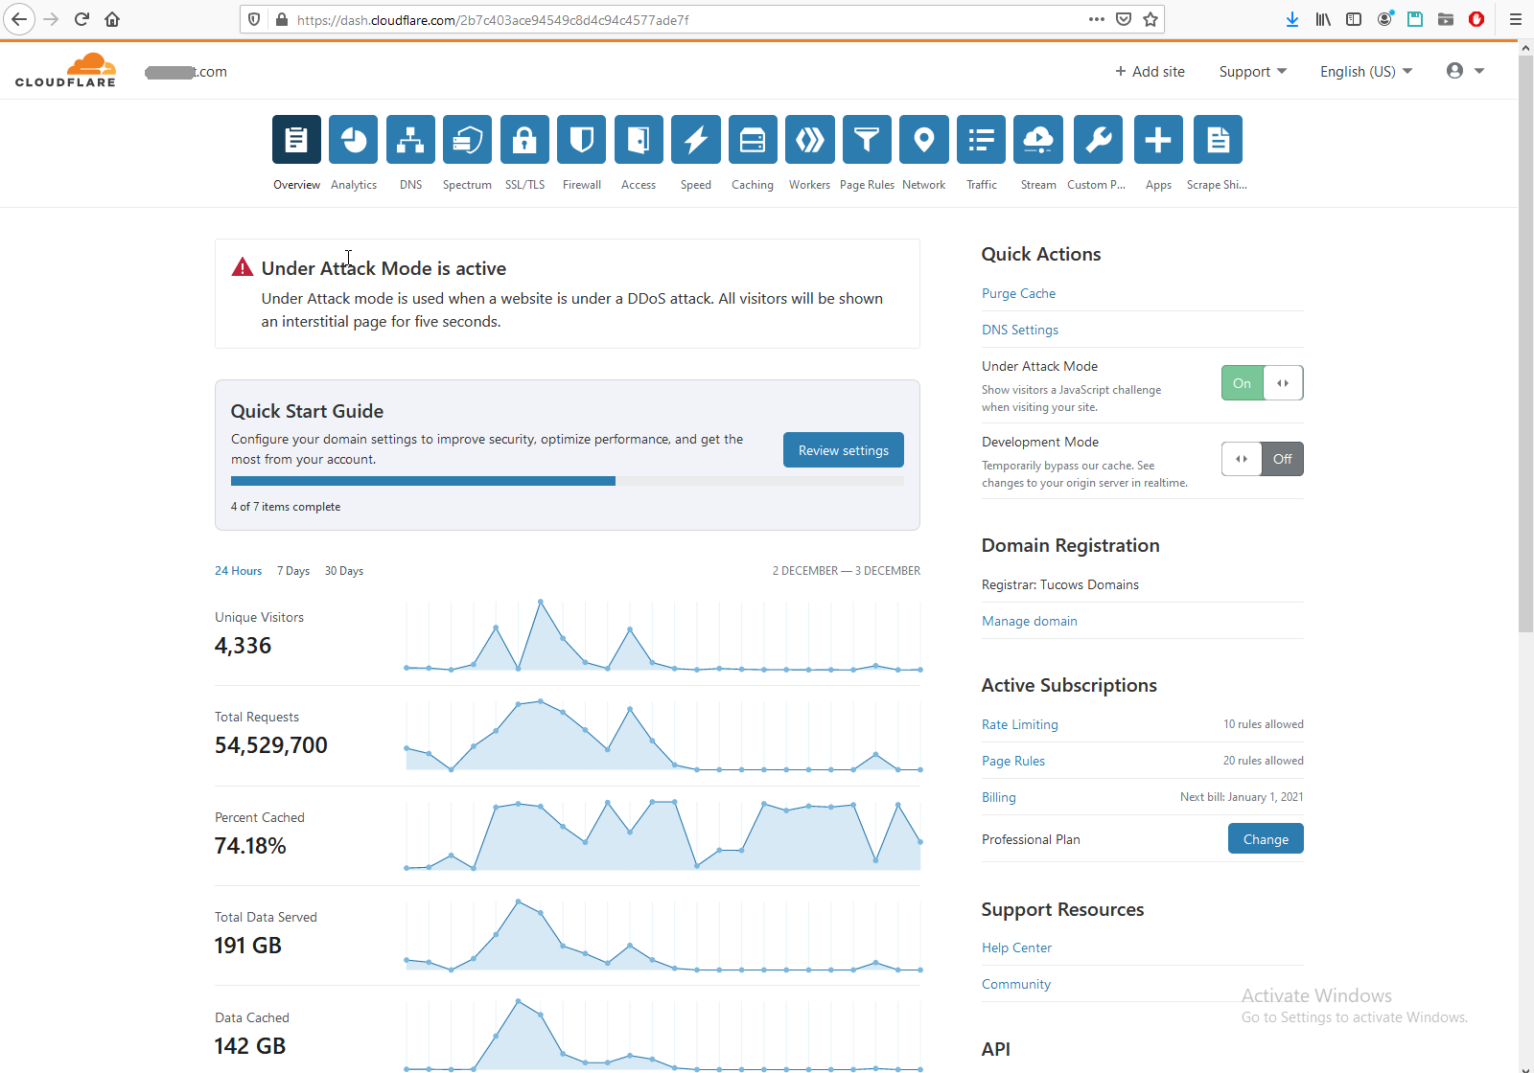Select the 7 Days time range

coord(293,571)
